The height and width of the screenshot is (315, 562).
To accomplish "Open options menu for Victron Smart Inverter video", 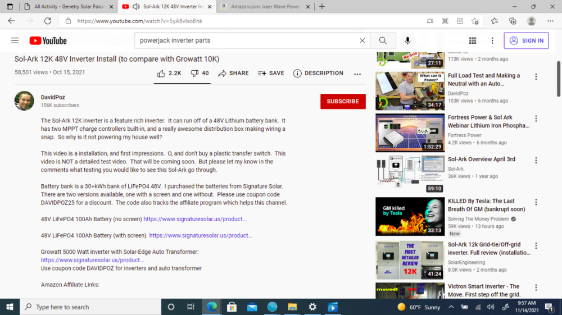I will pyautogui.click(x=536, y=287).
